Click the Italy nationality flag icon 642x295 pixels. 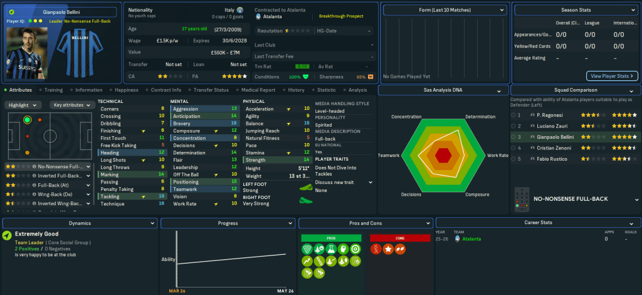click(241, 11)
